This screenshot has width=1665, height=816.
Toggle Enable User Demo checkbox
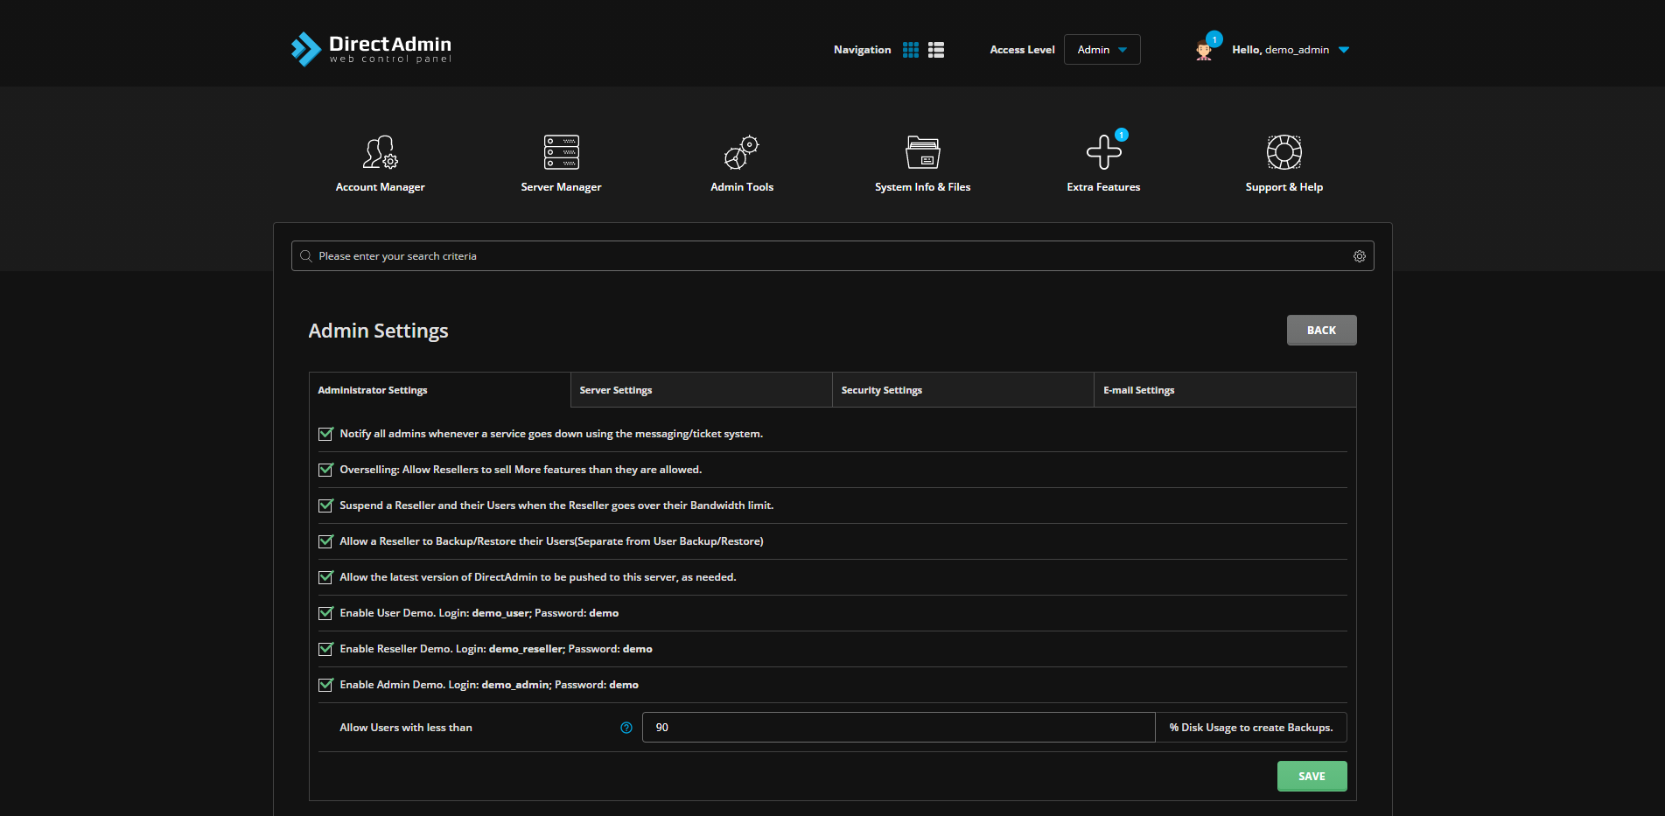[326, 613]
